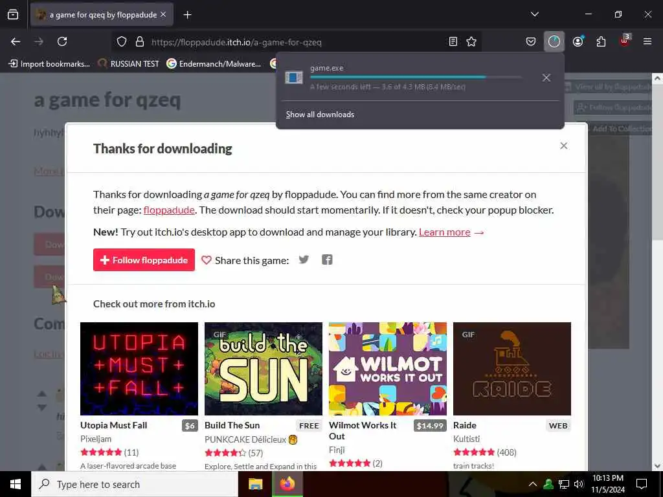Viewport: 663px width, 497px height.
Task: Open Endermanch/Malware bookmark
Action: tap(214, 64)
